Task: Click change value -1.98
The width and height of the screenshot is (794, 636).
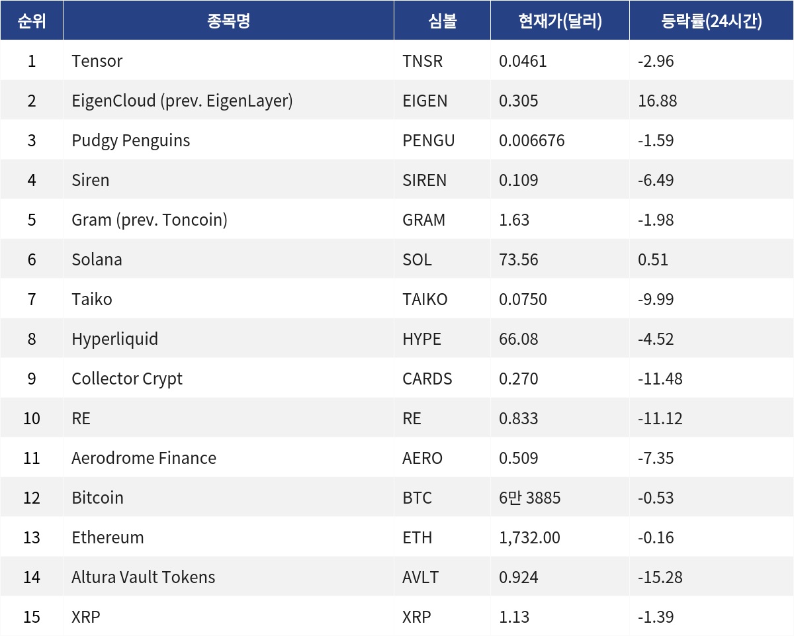Action: (x=656, y=220)
